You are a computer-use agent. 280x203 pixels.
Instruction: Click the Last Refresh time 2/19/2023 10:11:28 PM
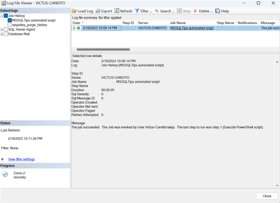pyautogui.click(x=25, y=139)
